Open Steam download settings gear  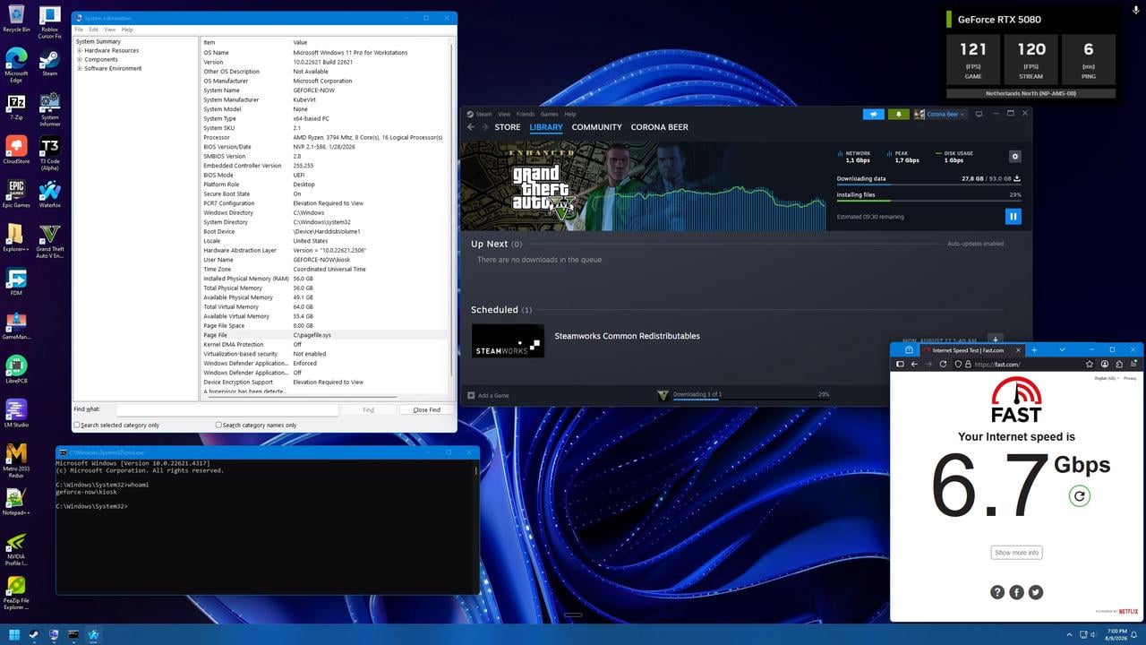pyautogui.click(x=1014, y=156)
